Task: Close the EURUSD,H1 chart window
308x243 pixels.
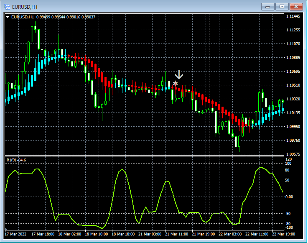Action: (x=296, y=6)
